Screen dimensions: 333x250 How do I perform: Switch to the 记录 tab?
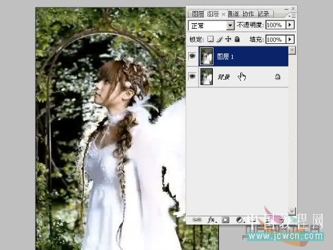tap(264, 14)
